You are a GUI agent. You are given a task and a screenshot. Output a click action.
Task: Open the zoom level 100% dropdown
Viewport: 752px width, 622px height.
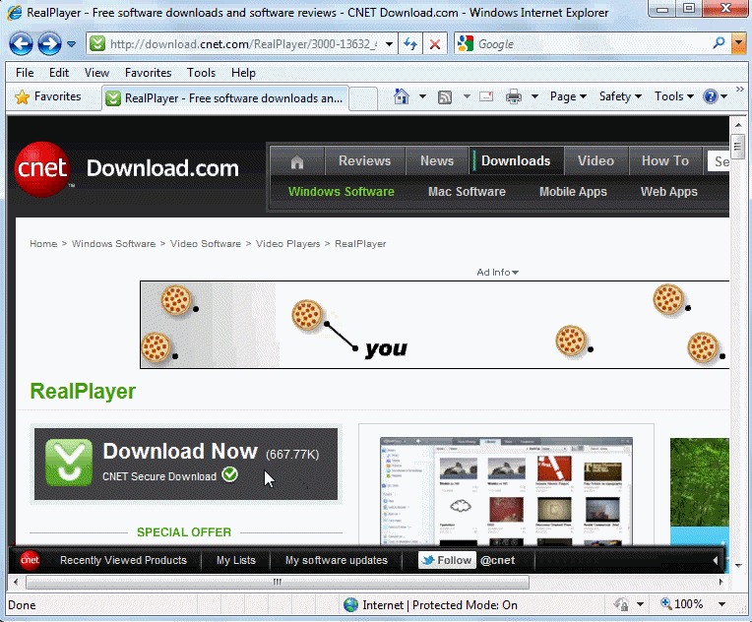[x=721, y=604]
